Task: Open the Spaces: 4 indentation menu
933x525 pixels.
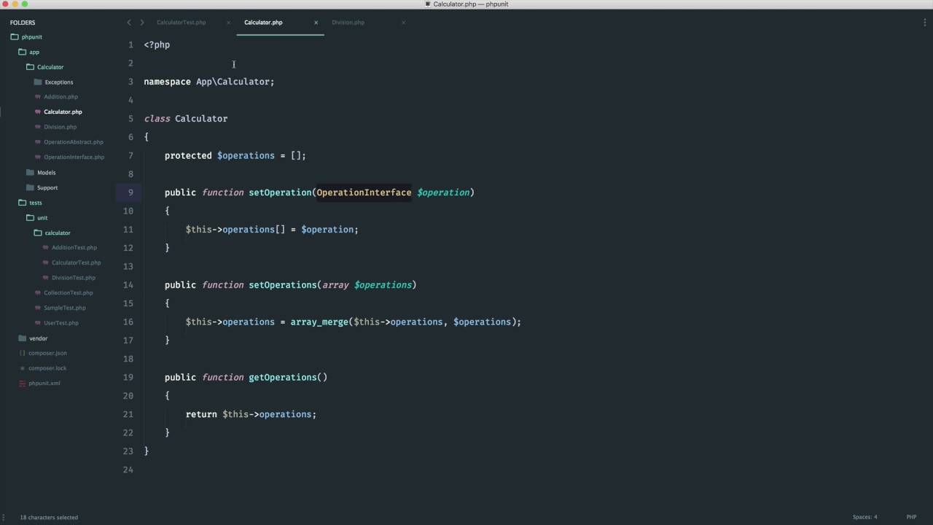Action: 865,518
